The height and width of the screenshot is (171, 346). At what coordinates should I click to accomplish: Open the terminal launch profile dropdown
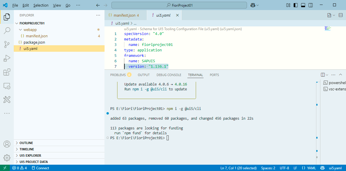click(327, 75)
